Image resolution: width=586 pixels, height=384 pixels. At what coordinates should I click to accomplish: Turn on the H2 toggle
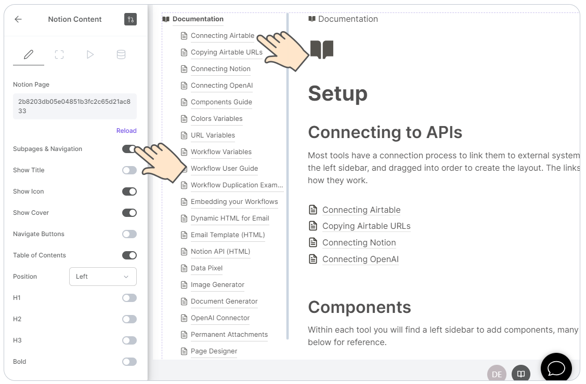point(129,319)
